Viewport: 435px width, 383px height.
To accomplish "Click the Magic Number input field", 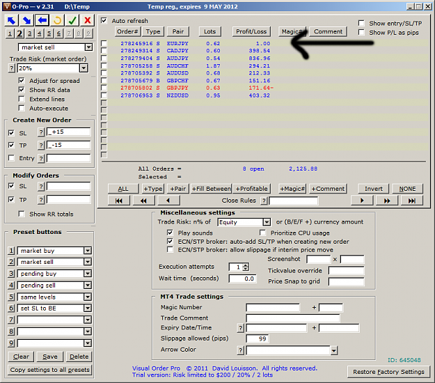I will click(x=273, y=308).
